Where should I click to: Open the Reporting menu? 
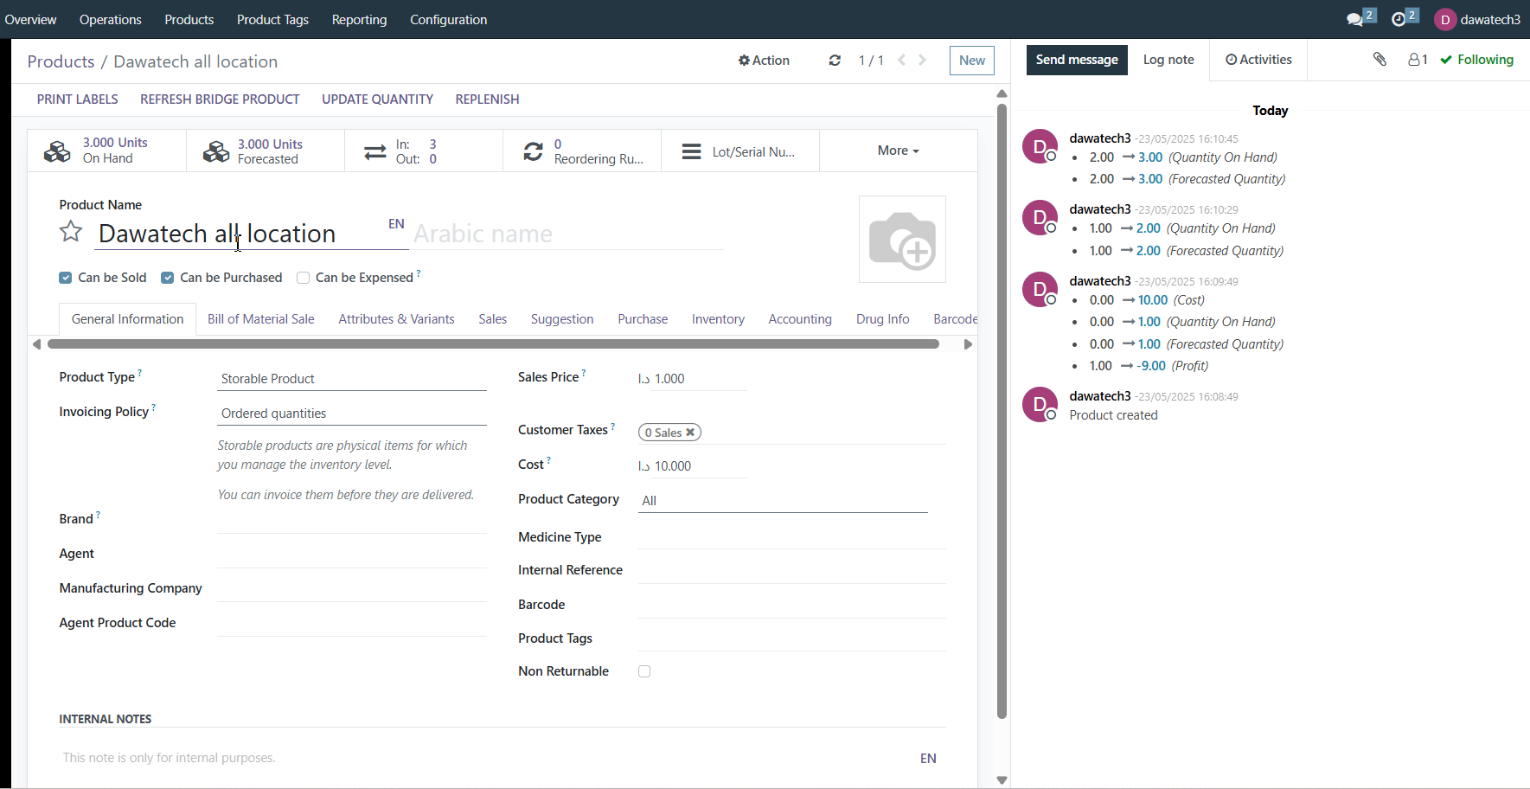click(359, 19)
